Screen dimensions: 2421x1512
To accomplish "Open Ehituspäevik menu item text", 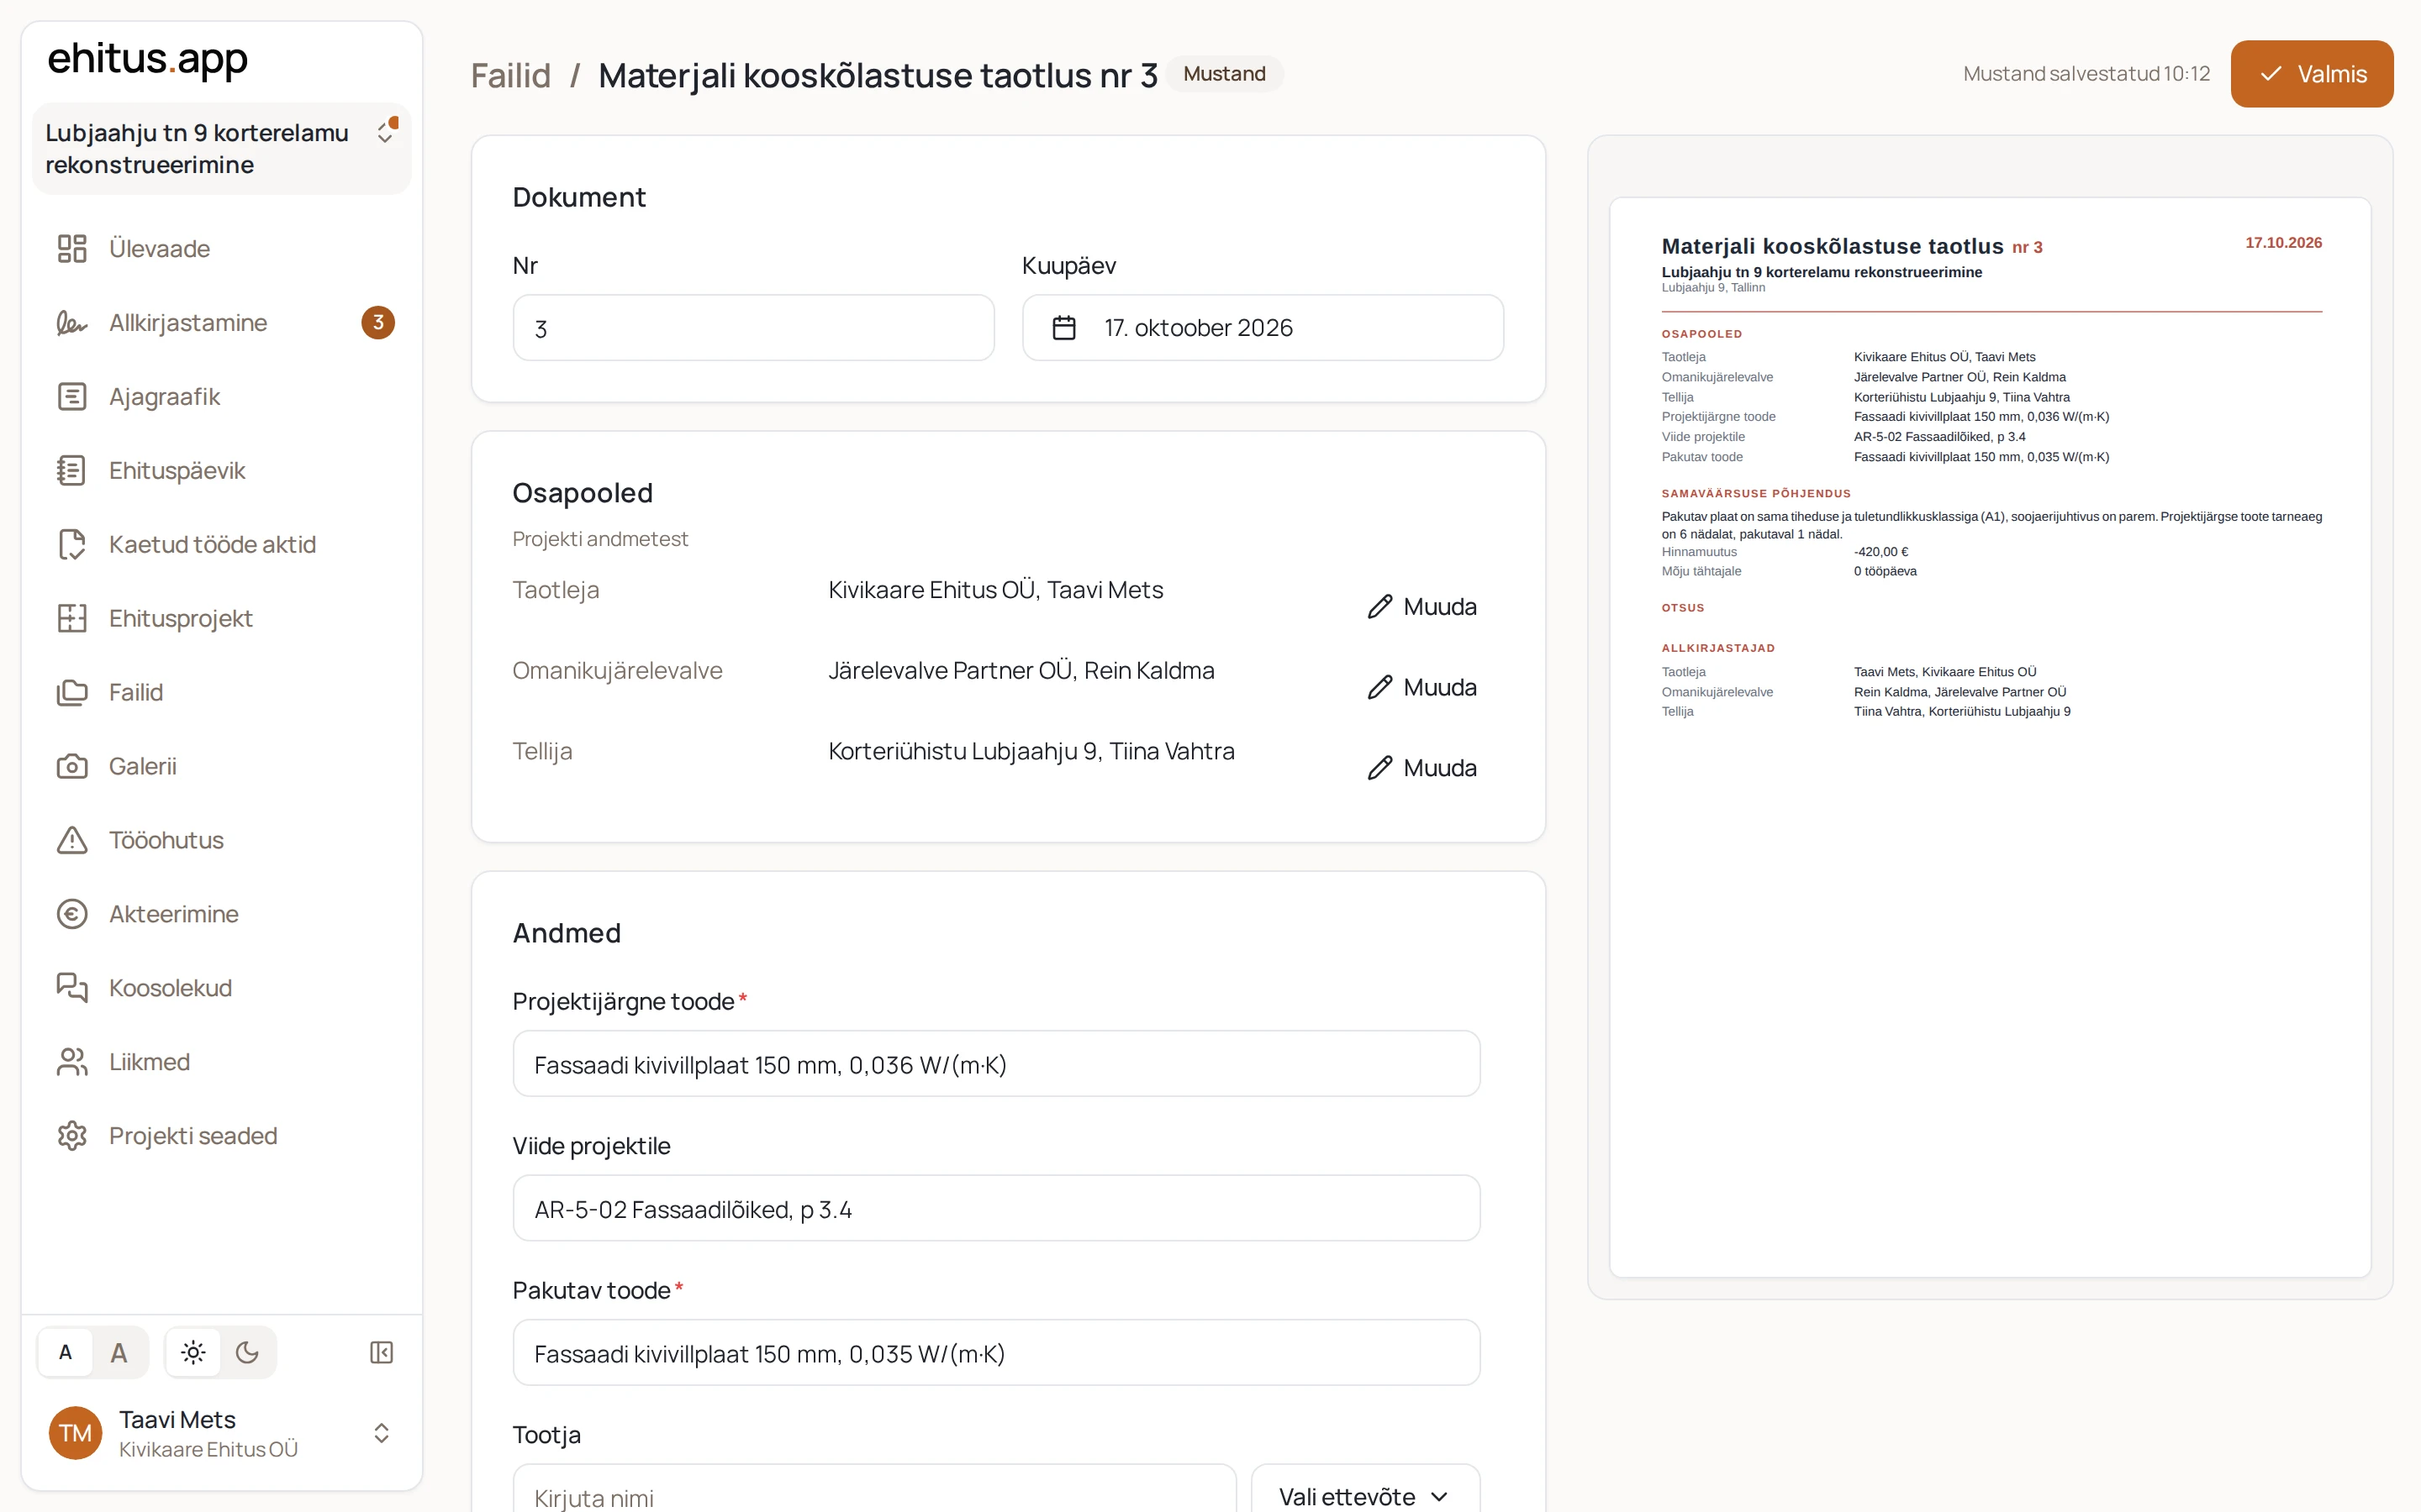I will [177, 470].
